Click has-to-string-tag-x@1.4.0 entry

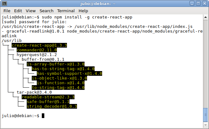tap(63, 69)
